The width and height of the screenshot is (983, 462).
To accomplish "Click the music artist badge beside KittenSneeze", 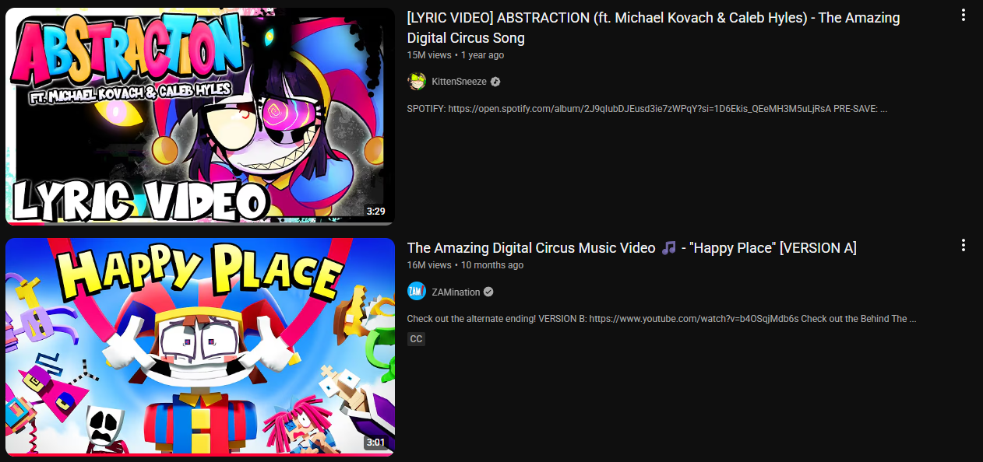I will pos(495,82).
